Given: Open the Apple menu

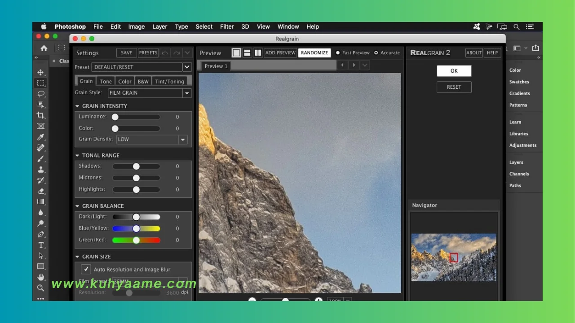Looking at the screenshot, I should pyautogui.click(x=44, y=26).
